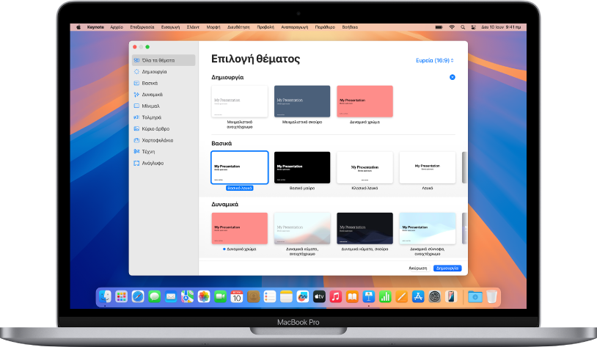Open Notes from the Dock
597x347 pixels.
[x=286, y=296]
